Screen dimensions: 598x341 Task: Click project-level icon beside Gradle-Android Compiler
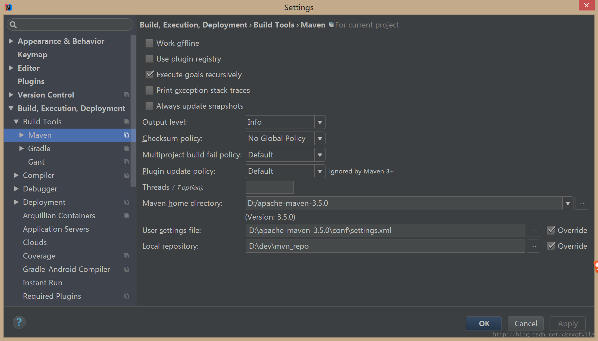[x=126, y=269]
